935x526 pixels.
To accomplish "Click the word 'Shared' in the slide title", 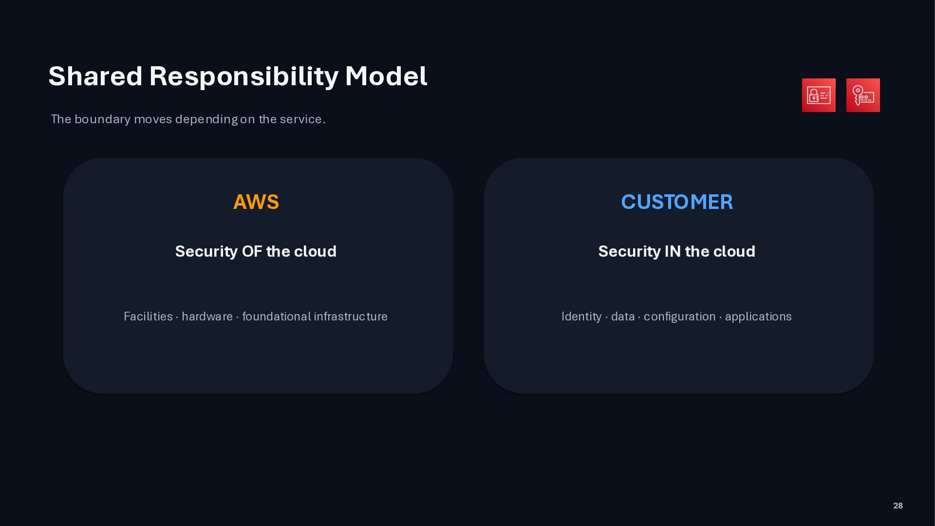I will tap(95, 76).
